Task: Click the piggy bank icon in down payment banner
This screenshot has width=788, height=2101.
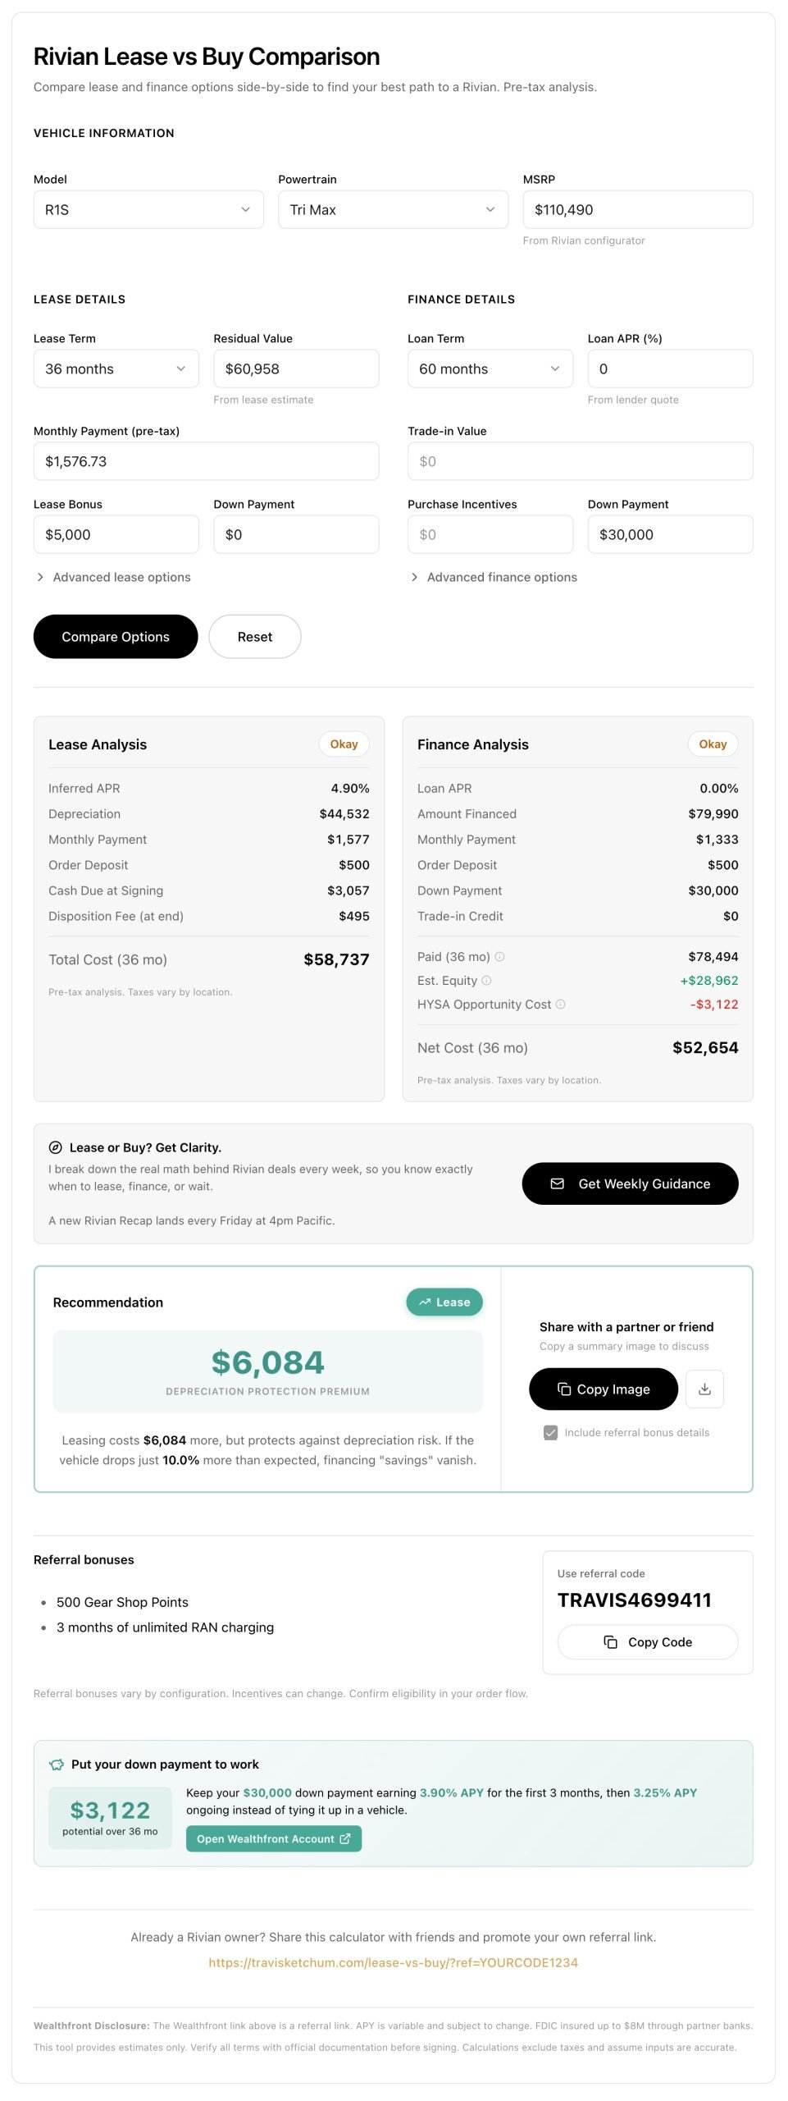Action: [x=57, y=1765]
